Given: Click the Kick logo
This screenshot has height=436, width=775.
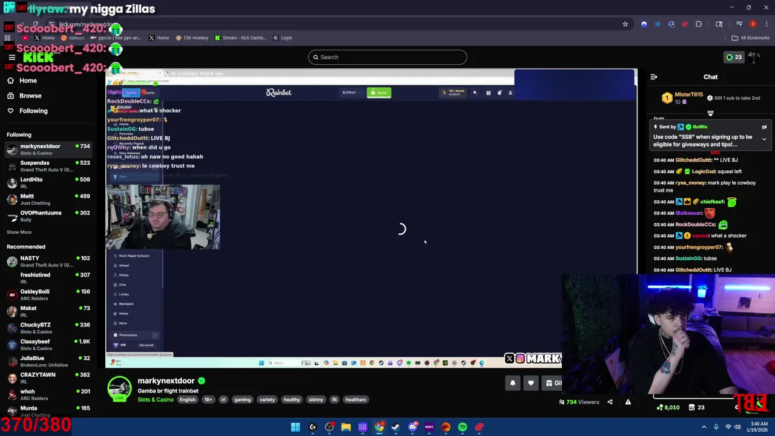Looking at the screenshot, I should [38, 58].
